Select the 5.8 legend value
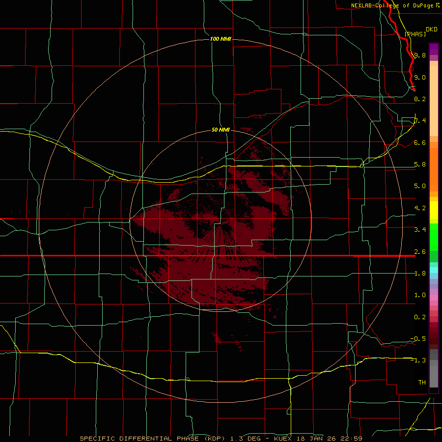This screenshot has height=442, width=442. point(420,165)
